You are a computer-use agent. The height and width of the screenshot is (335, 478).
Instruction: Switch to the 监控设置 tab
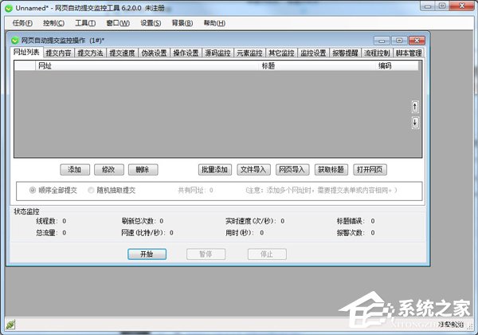313,53
